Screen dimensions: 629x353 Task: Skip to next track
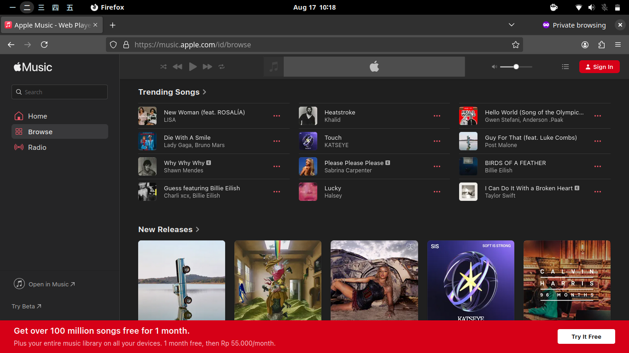coord(208,67)
